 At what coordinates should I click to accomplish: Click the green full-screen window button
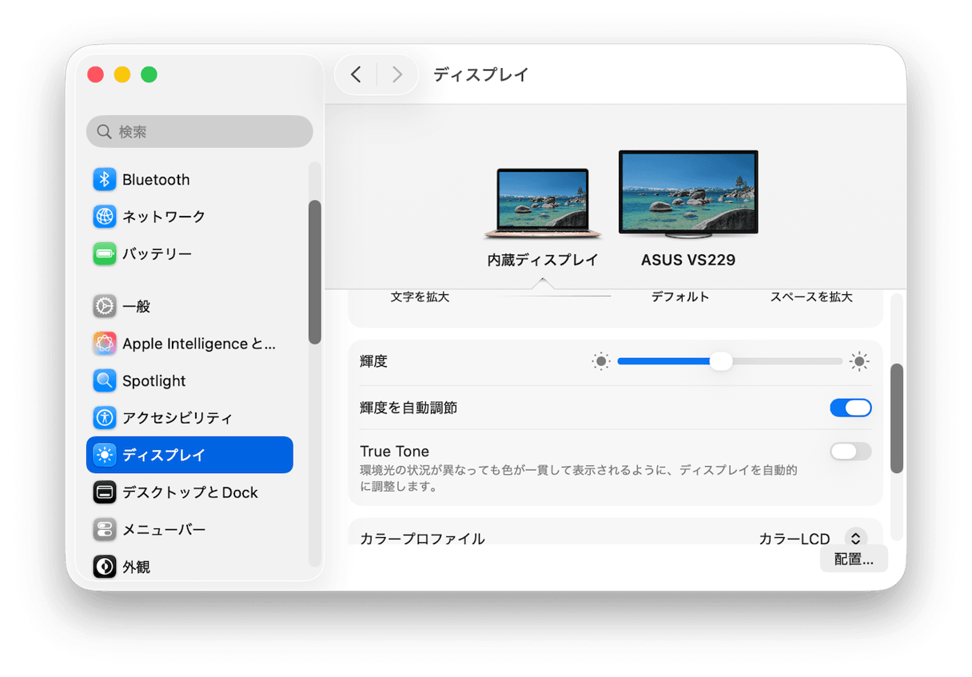pyautogui.click(x=149, y=74)
